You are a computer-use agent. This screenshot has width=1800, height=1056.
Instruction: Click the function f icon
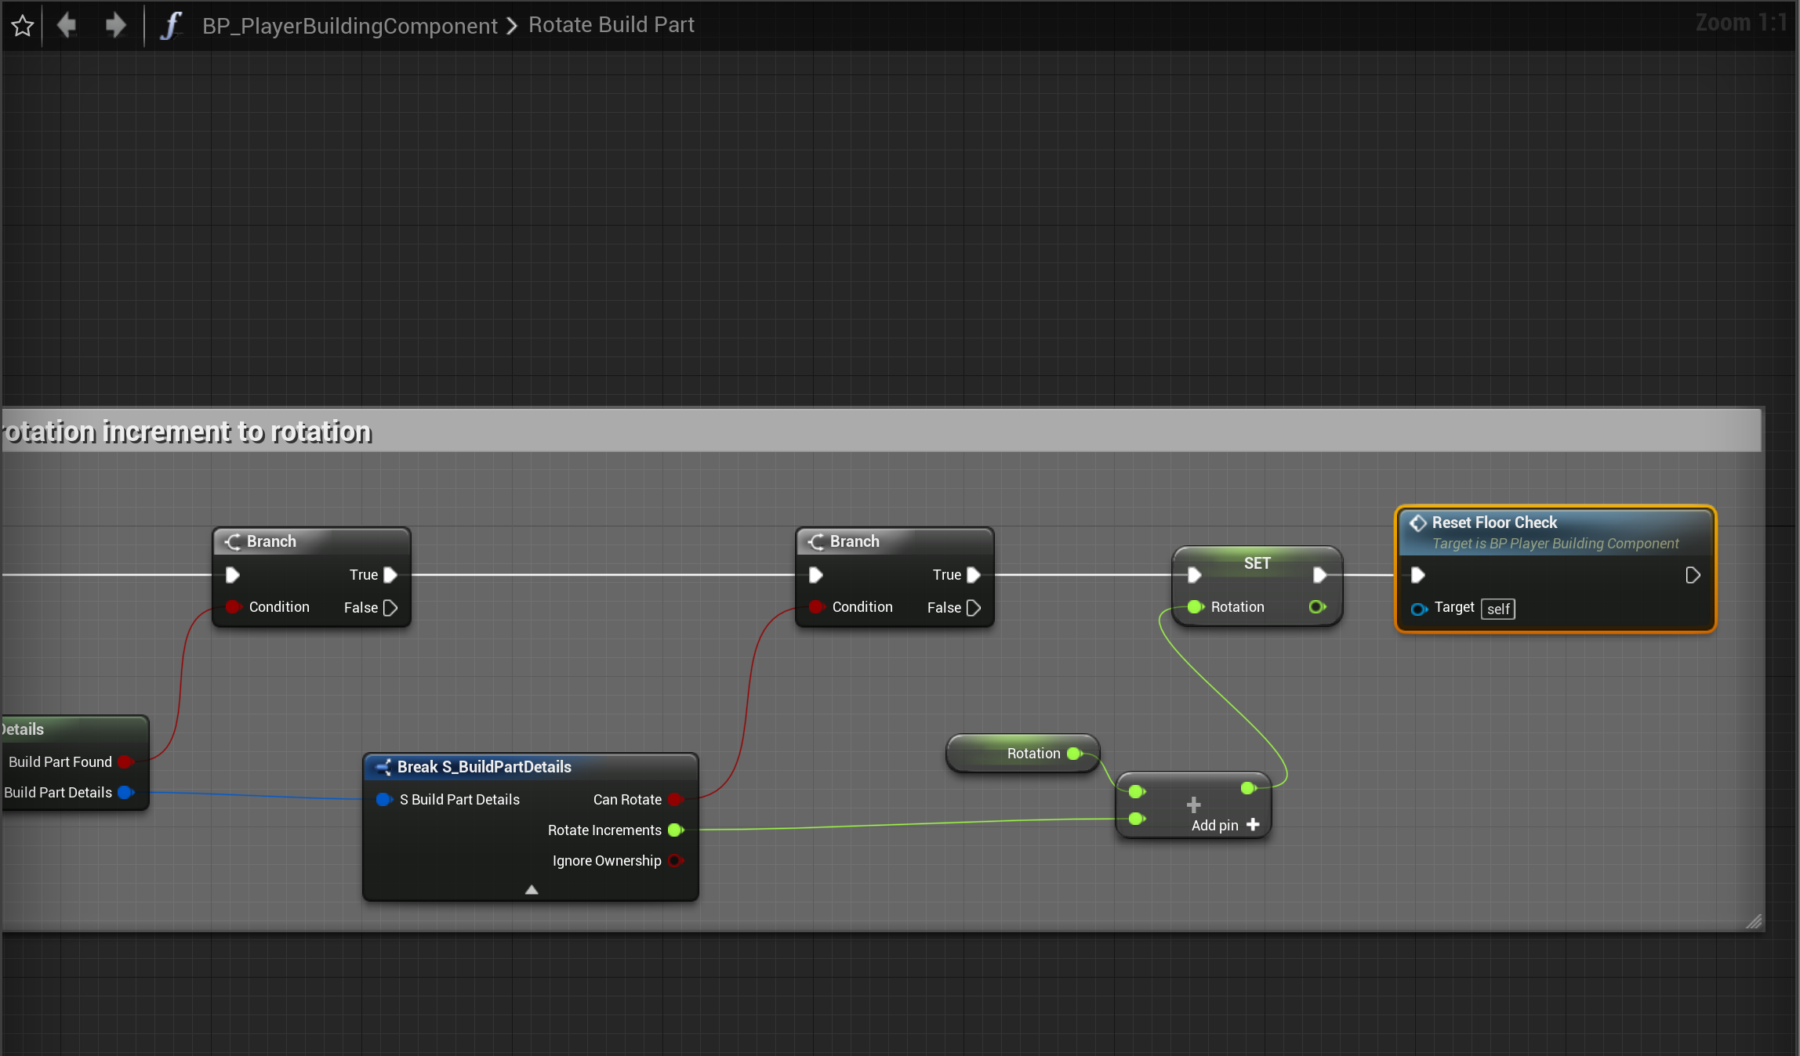(x=170, y=25)
